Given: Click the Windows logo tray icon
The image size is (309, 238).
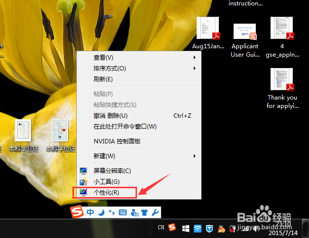Looking at the screenshot, I should pos(185,229).
